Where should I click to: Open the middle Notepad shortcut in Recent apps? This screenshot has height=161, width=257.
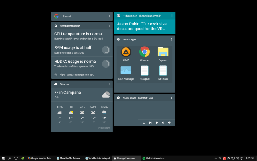[x=145, y=73]
